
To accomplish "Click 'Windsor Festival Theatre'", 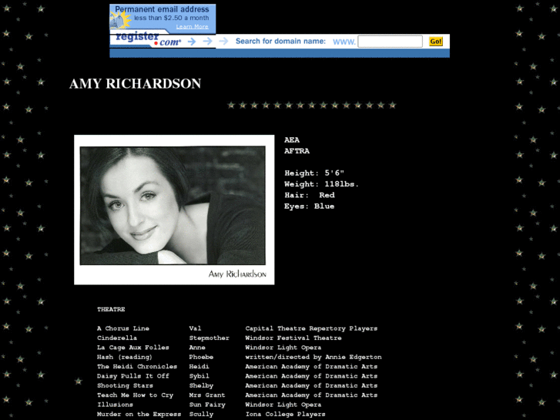I will pyautogui.click(x=293, y=338).
